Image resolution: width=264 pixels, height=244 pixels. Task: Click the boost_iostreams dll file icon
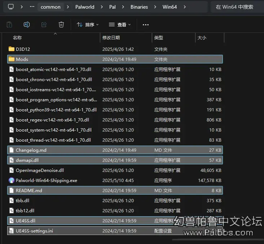[12, 89]
